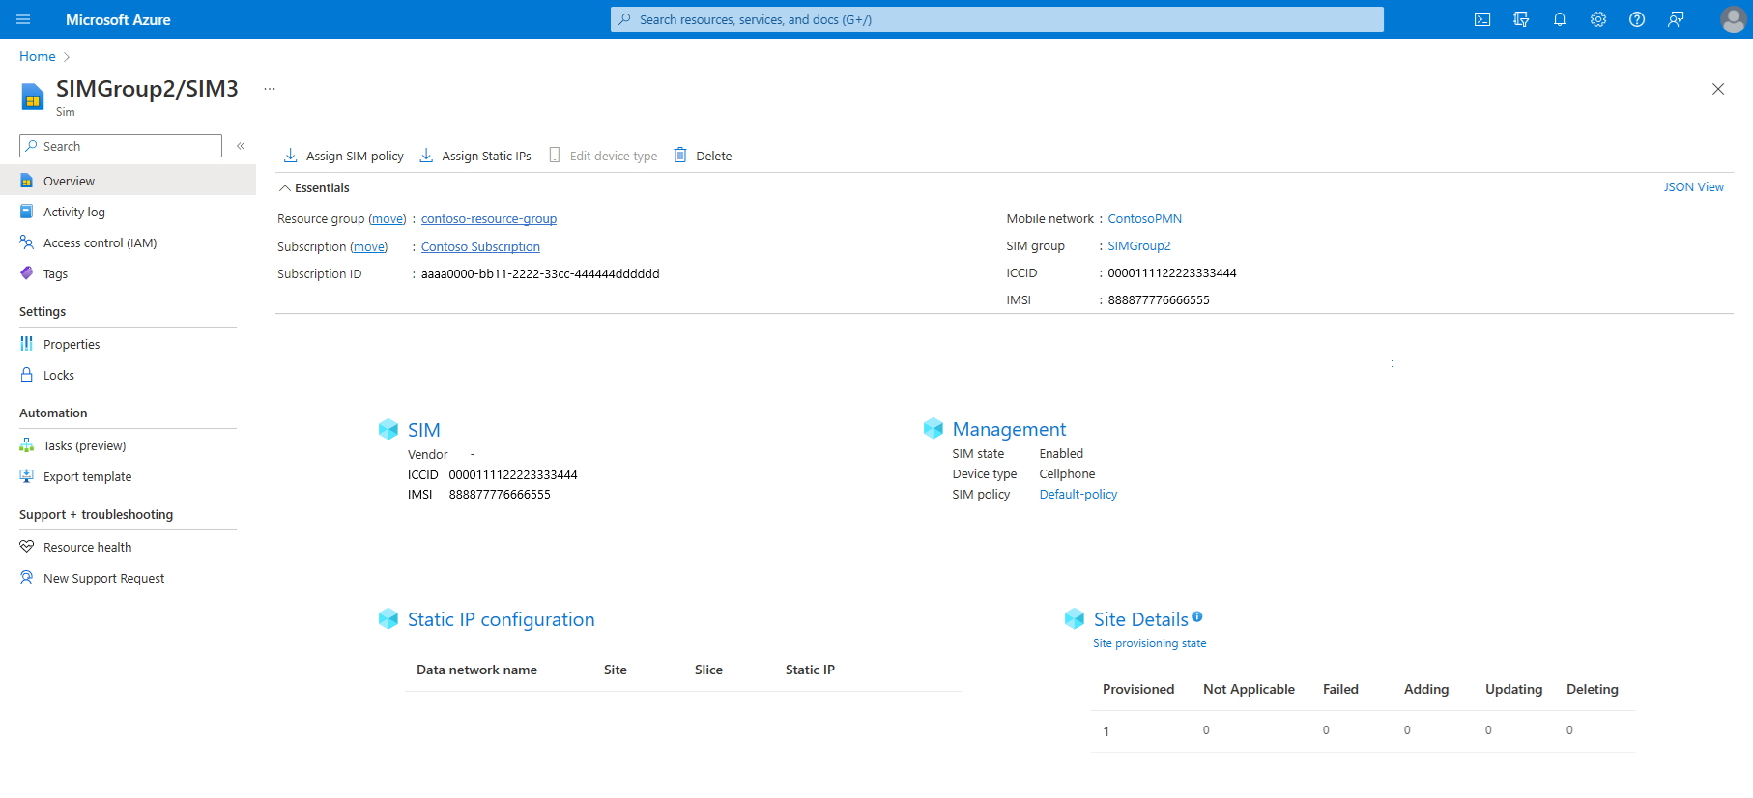Open Activity log in sidebar
Image resolution: width=1753 pixels, height=798 pixels.
(73, 213)
